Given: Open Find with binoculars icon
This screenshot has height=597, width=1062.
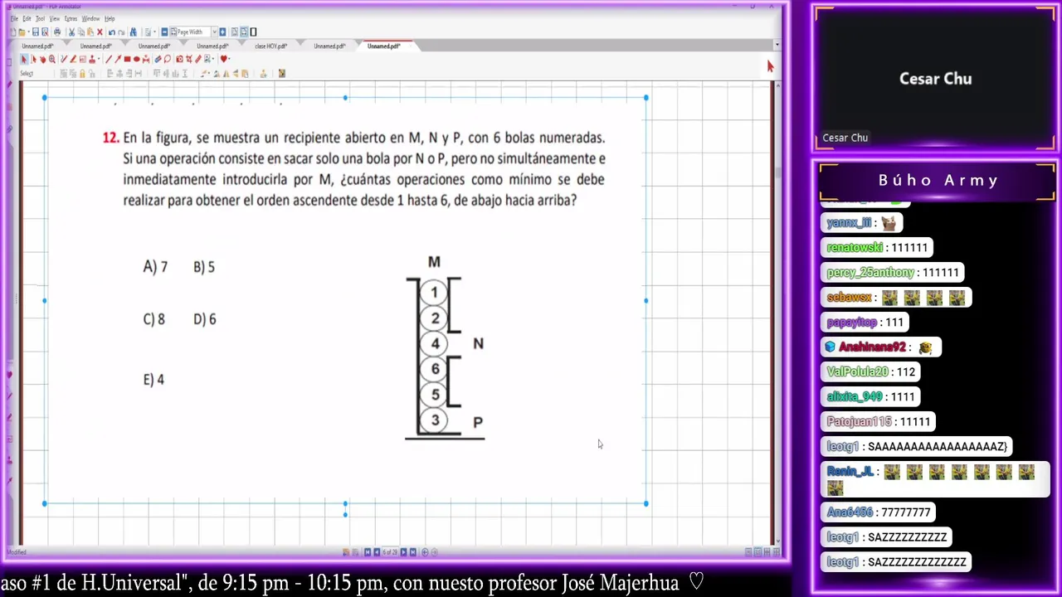Looking at the screenshot, I should coord(133,32).
